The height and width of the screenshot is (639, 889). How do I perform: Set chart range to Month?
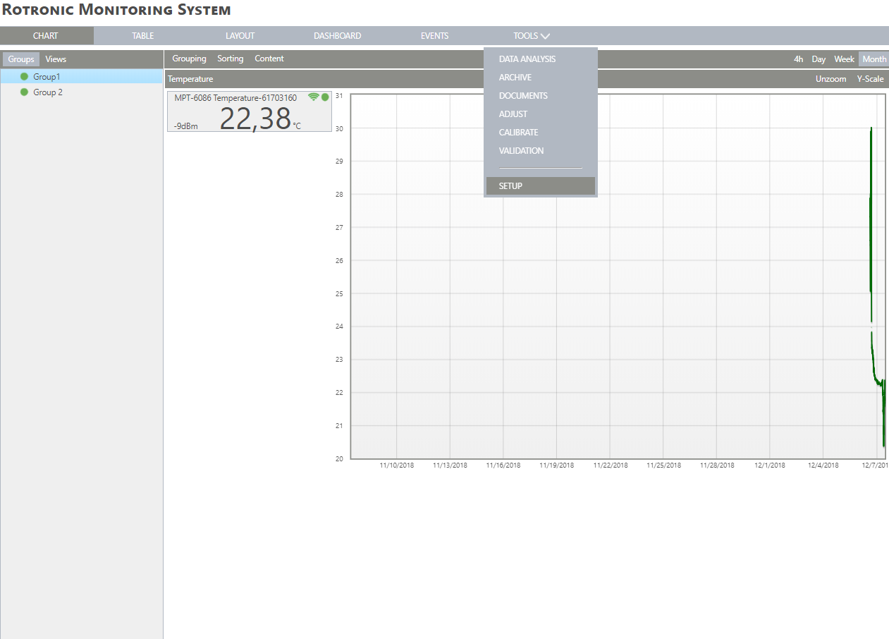(x=874, y=59)
